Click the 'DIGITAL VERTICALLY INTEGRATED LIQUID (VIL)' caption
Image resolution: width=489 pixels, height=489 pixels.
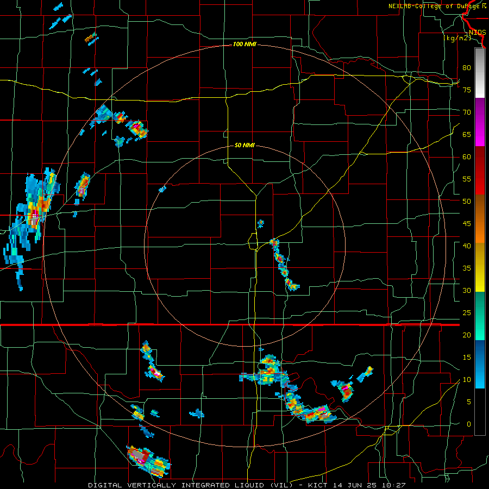click(x=190, y=485)
